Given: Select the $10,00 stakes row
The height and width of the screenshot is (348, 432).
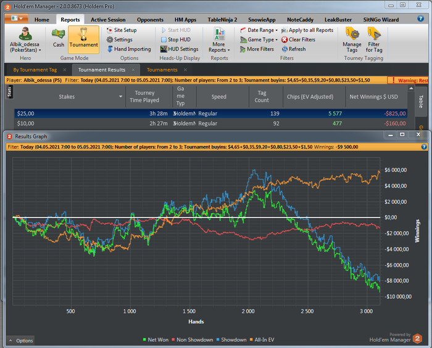Looking at the screenshot, I should (x=211, y=123).
